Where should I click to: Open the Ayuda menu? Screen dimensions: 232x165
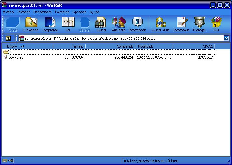94,12
